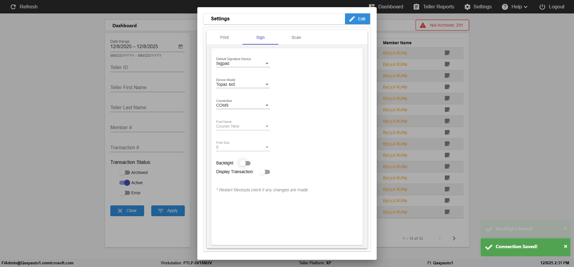Open the note icon in third ByLyJI KUNy row

447,76
